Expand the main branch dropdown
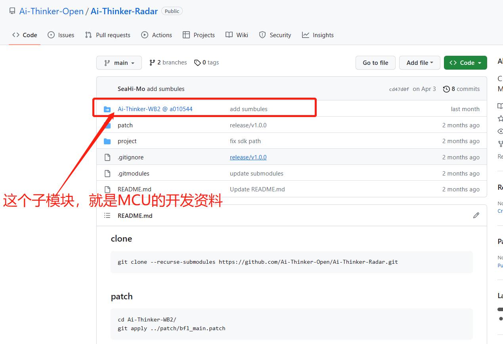The height and width of the screenshot is (344, 503). (x=119, y=63)
